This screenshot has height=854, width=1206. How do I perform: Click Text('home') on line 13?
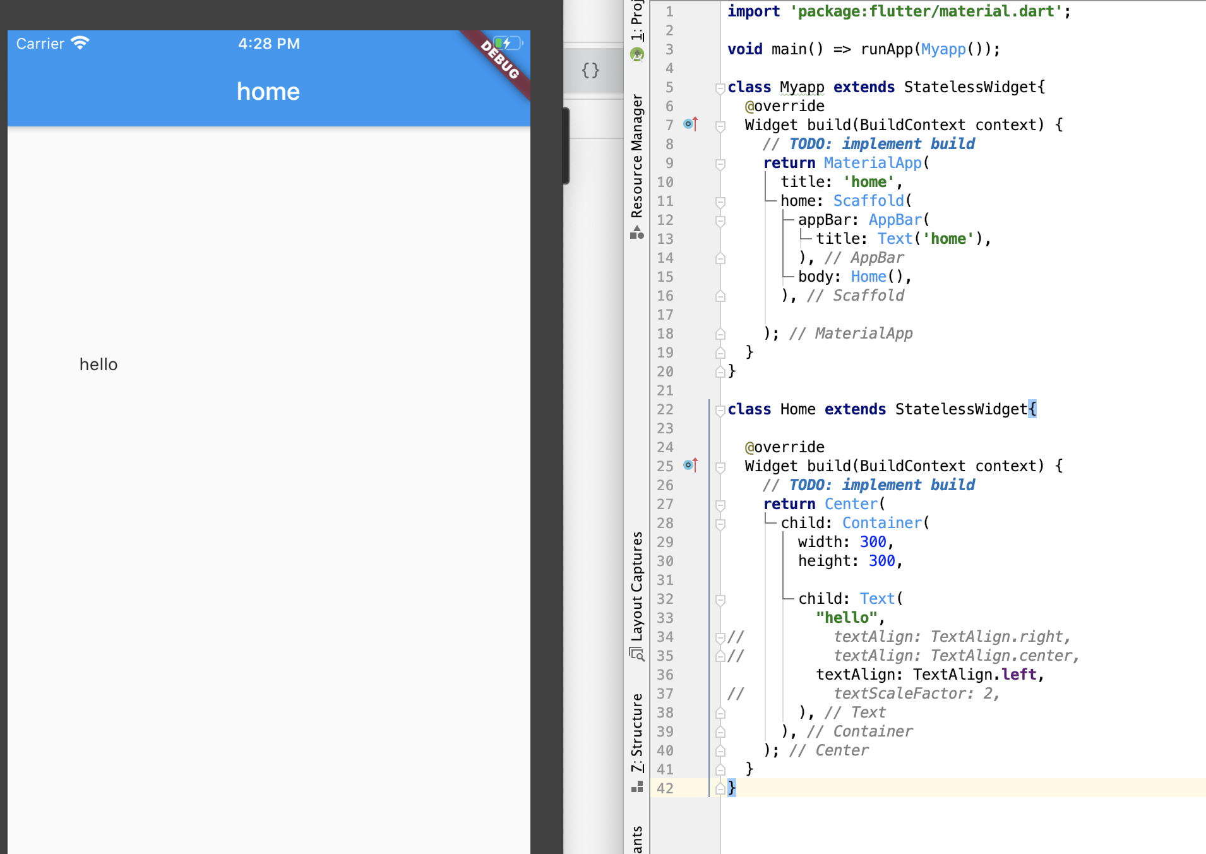pos(930,239)
